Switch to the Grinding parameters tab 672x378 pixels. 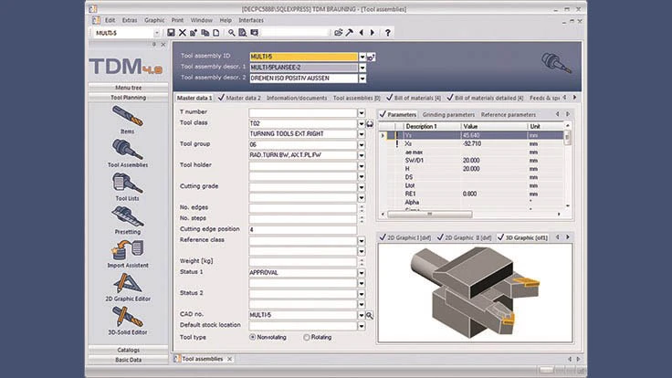click(449, 115)
